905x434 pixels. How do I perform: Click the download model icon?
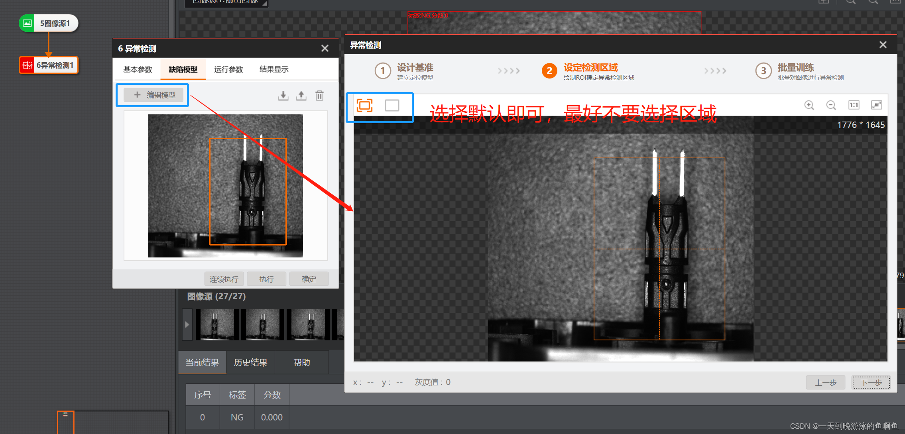(x=283, y=96)
